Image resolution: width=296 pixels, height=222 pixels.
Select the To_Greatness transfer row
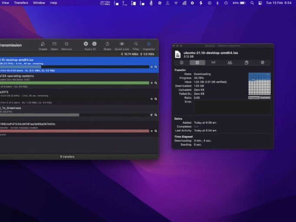(x=79, y=113)
